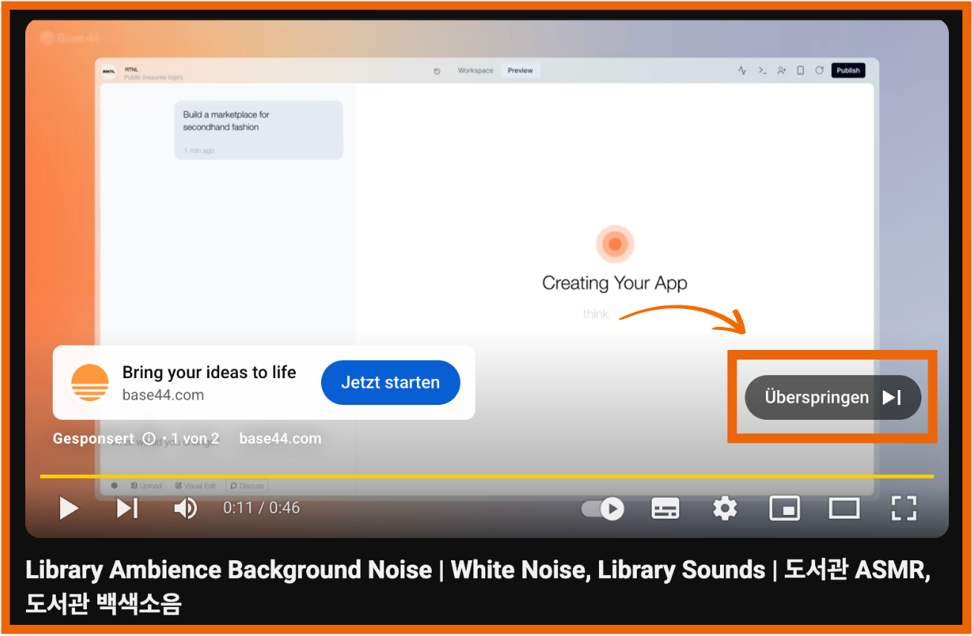Skip the ad with Überspringen

tap(832, 397)
